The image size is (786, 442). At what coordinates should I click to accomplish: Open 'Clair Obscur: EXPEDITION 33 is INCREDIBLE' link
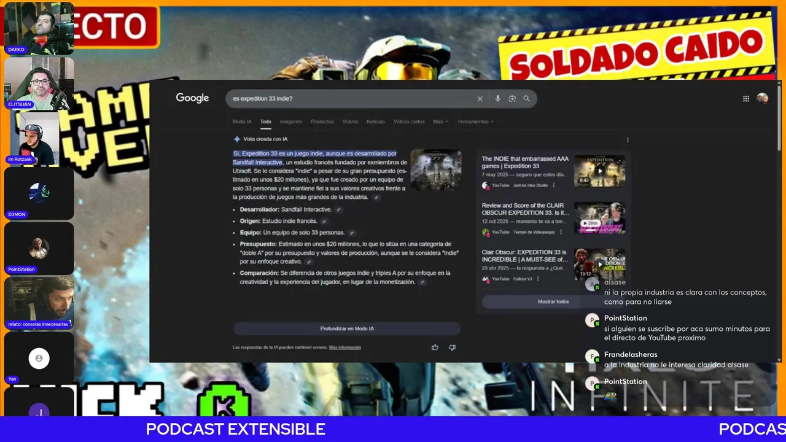point(525,256)
